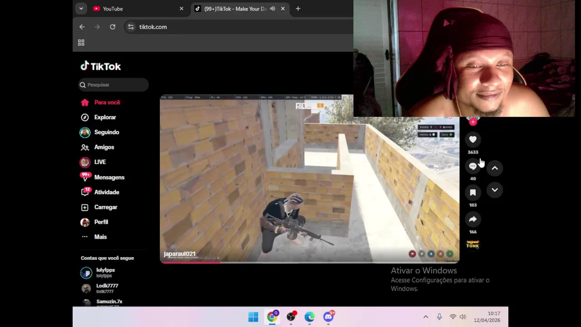Open Para você feed
The image size is (581, 327).
[101, 102]
